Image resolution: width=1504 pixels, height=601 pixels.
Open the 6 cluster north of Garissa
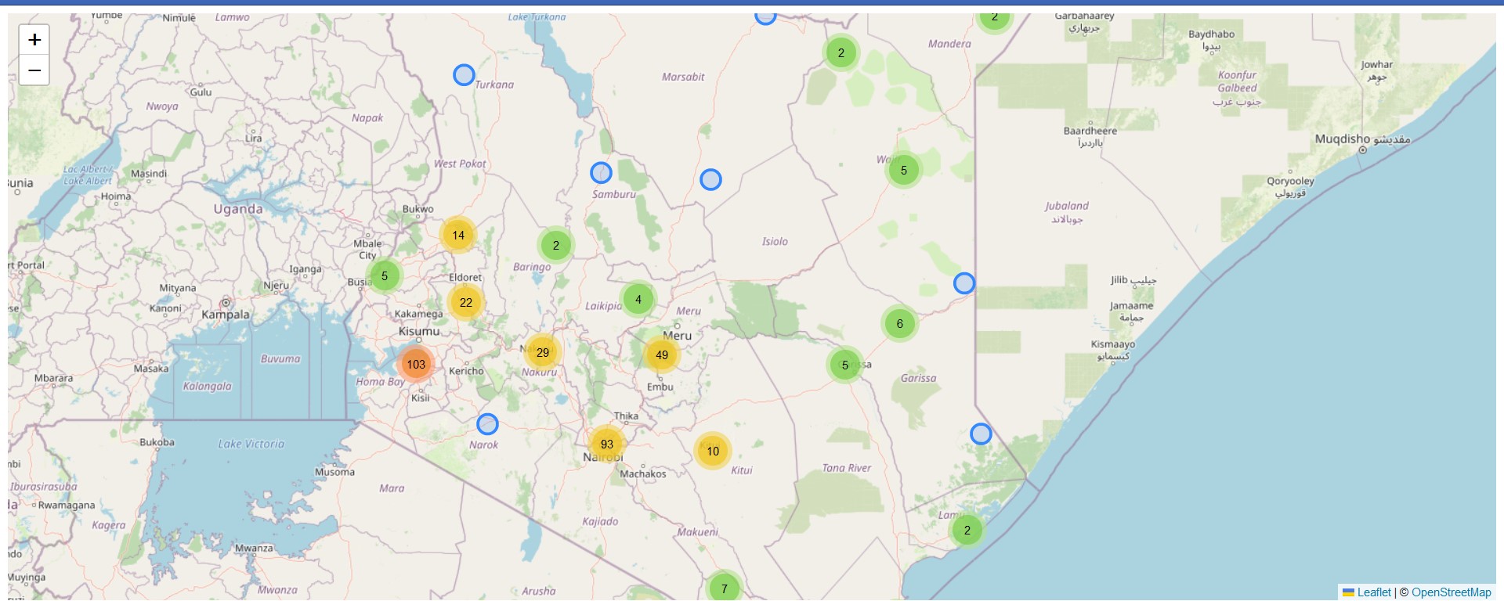900,323
